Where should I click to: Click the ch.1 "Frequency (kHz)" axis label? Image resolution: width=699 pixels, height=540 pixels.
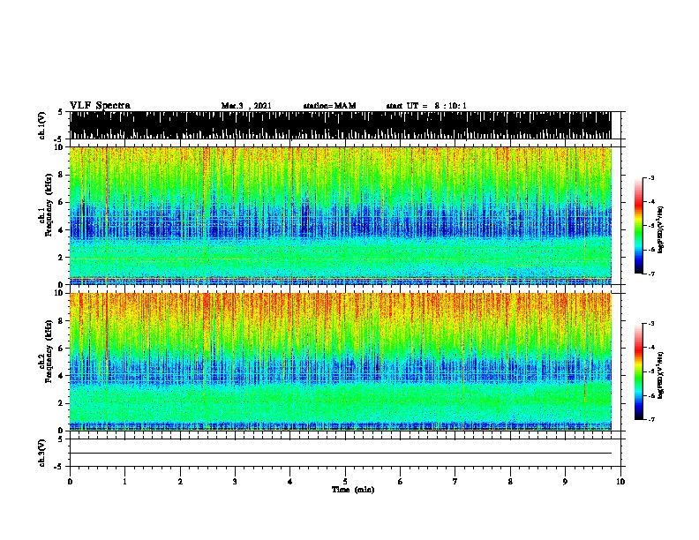coord(49,206)
